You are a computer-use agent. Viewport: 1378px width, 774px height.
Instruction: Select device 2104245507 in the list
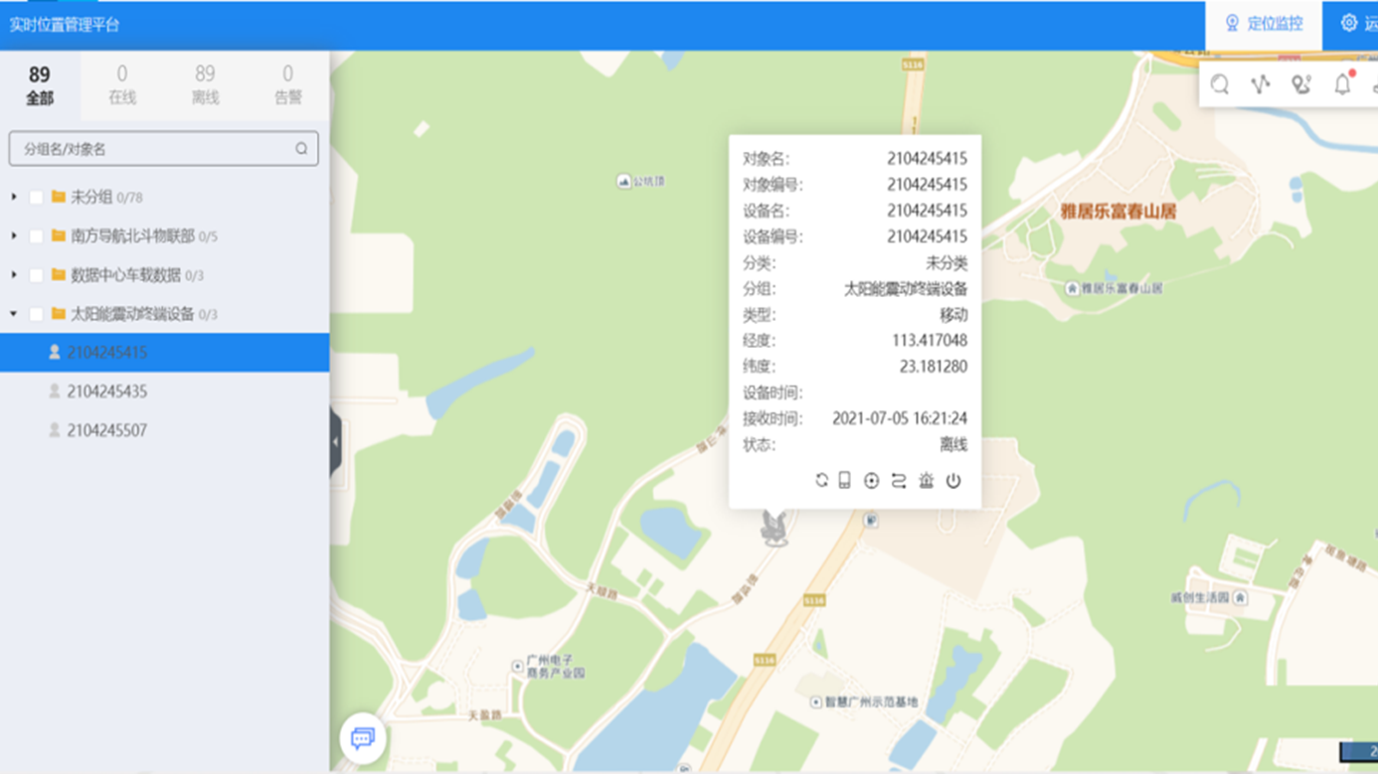point(107,430)
